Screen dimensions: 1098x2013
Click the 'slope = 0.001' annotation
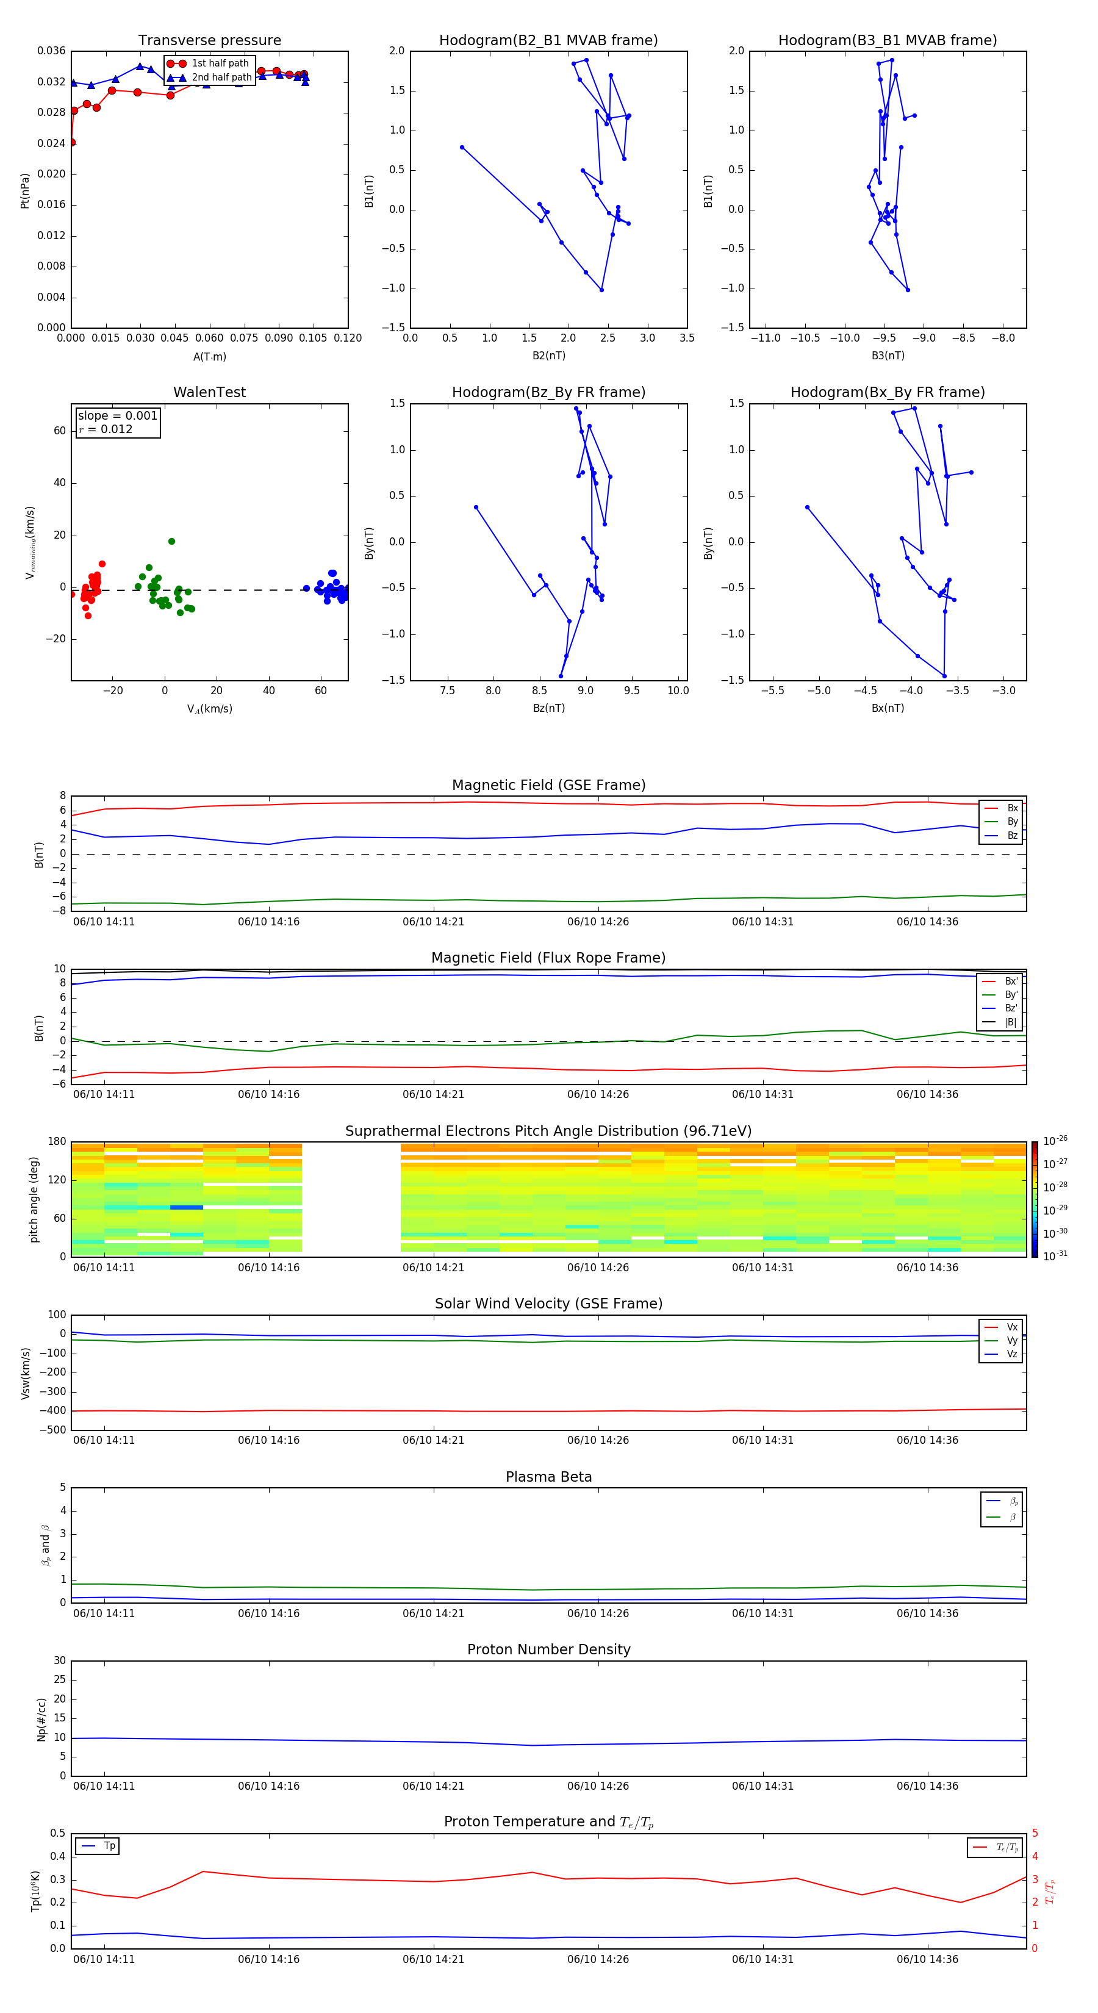pos(117,416)
